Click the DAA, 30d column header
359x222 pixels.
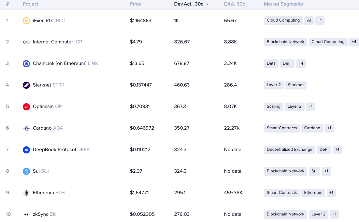click(235, 4)
